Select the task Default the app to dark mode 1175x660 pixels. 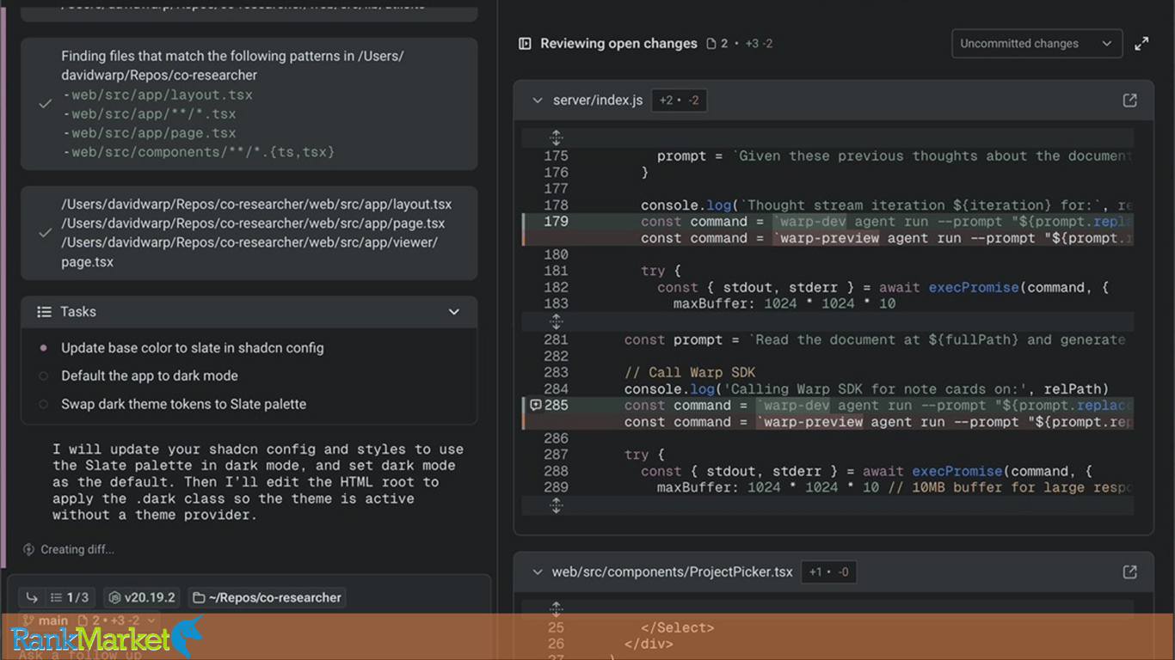coord(150,376)
